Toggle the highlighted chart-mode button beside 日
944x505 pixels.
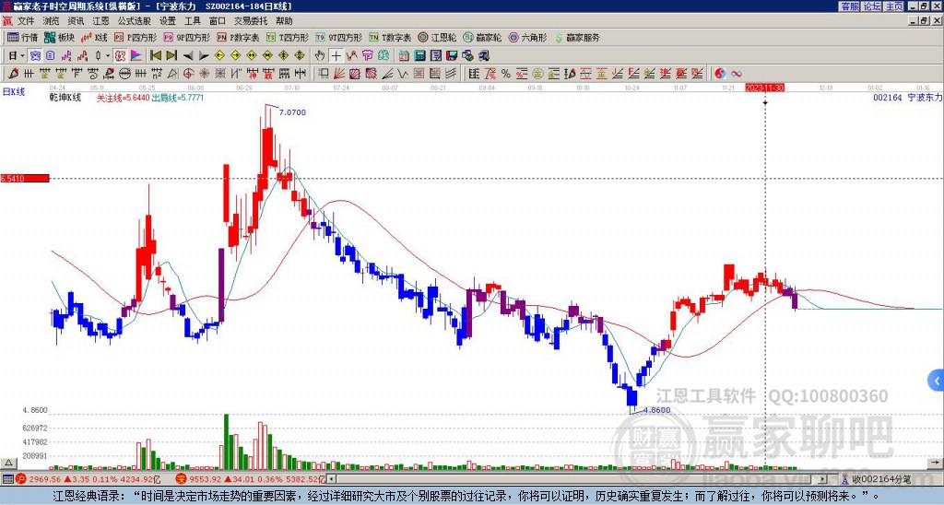(x=36, y=55)
